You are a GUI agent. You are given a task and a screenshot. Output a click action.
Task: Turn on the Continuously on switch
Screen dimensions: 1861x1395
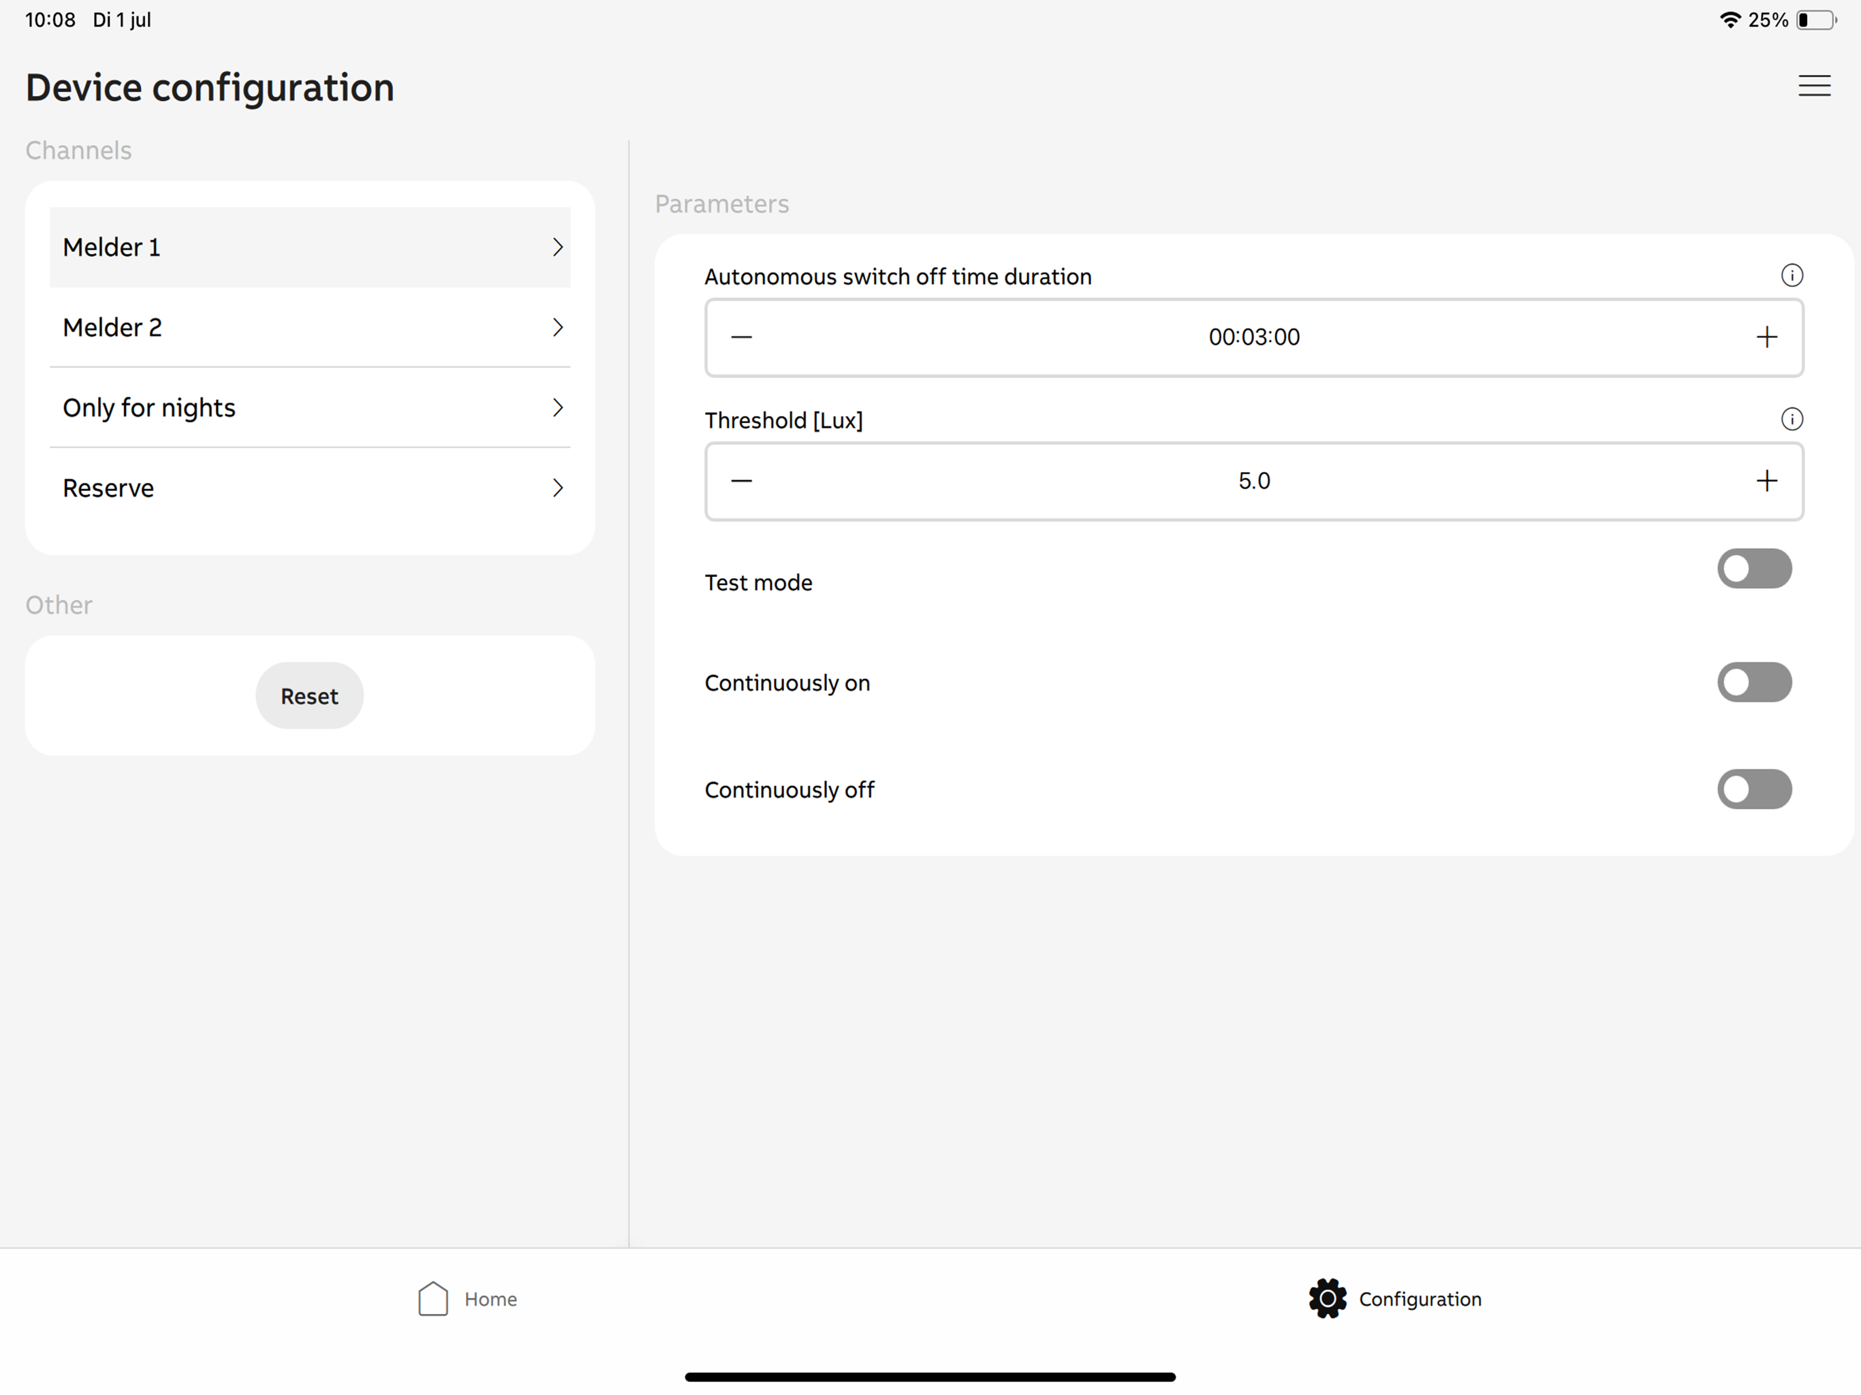pos(1754,682)
